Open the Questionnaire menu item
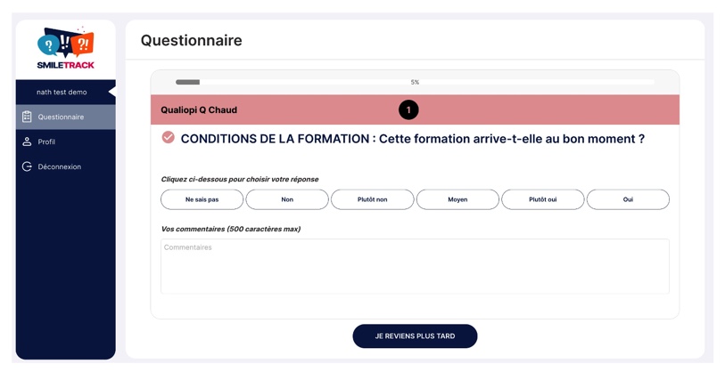This screenshot has width=725, height=372. coord(66,117)
